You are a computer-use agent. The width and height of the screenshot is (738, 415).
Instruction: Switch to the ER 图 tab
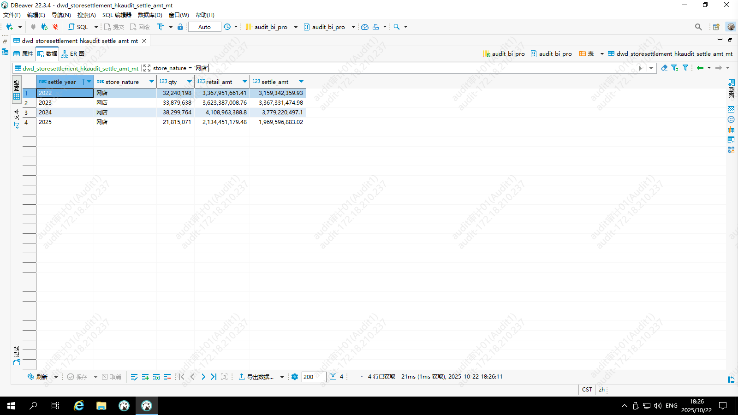[73, 54]
